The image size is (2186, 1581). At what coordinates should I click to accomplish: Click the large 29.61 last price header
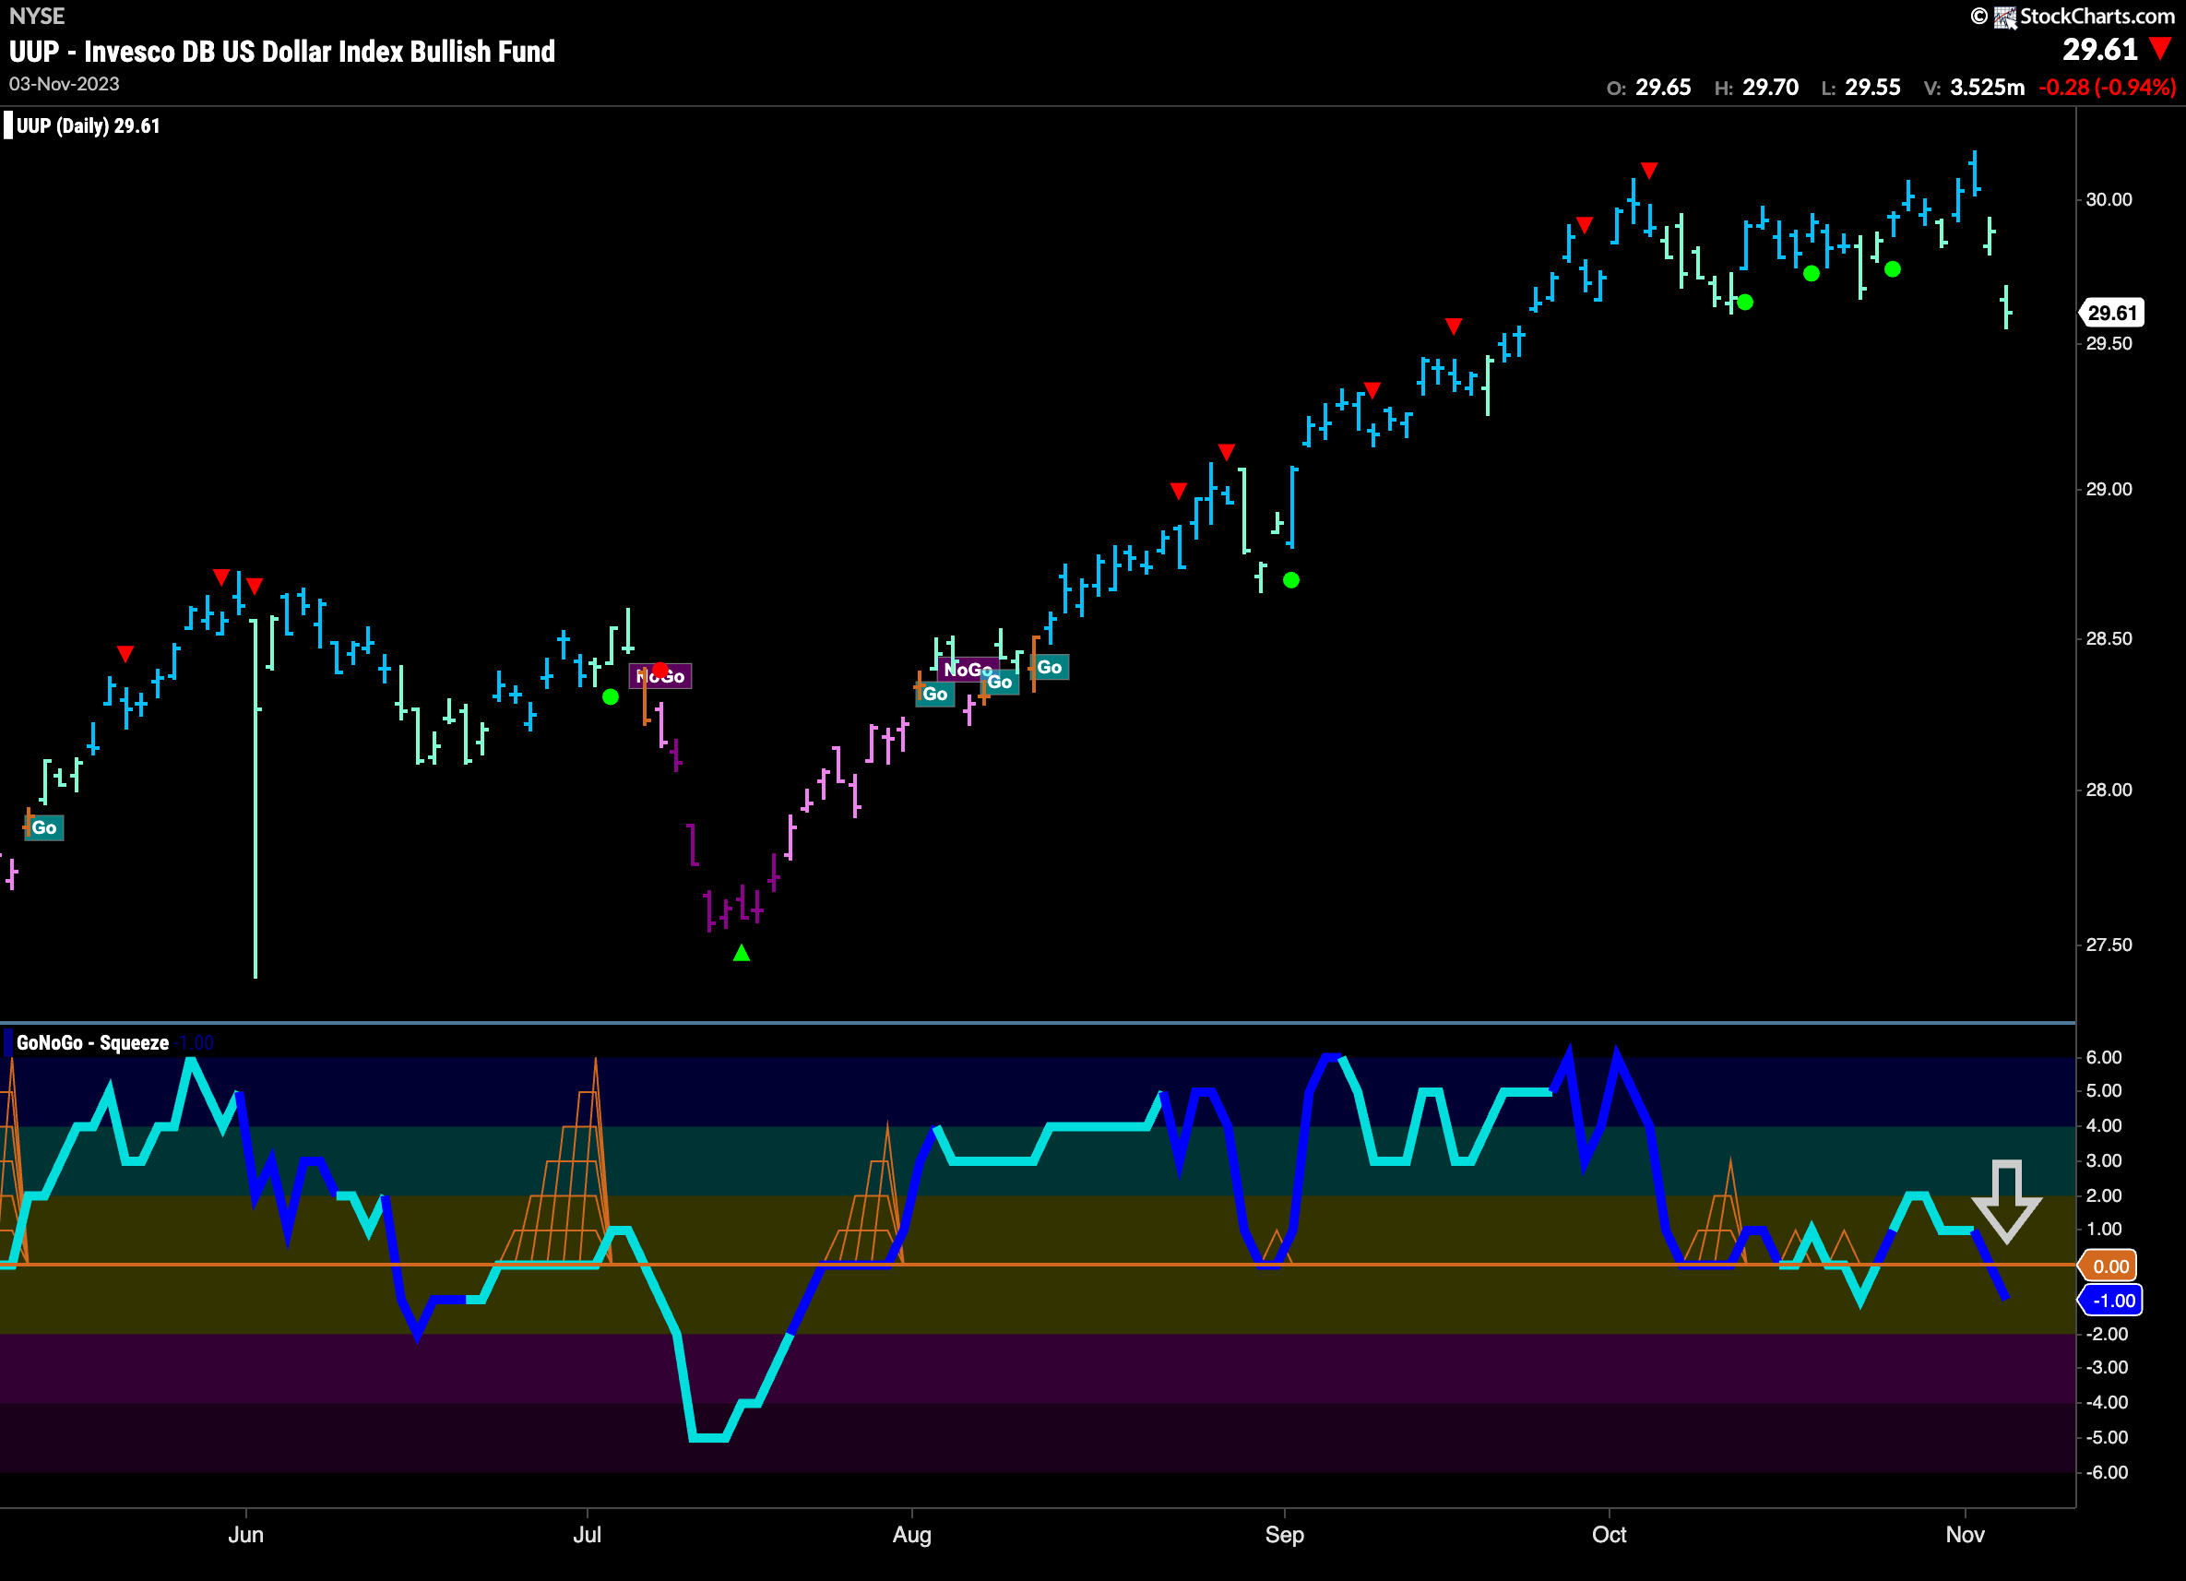[x=2099, y=49]
